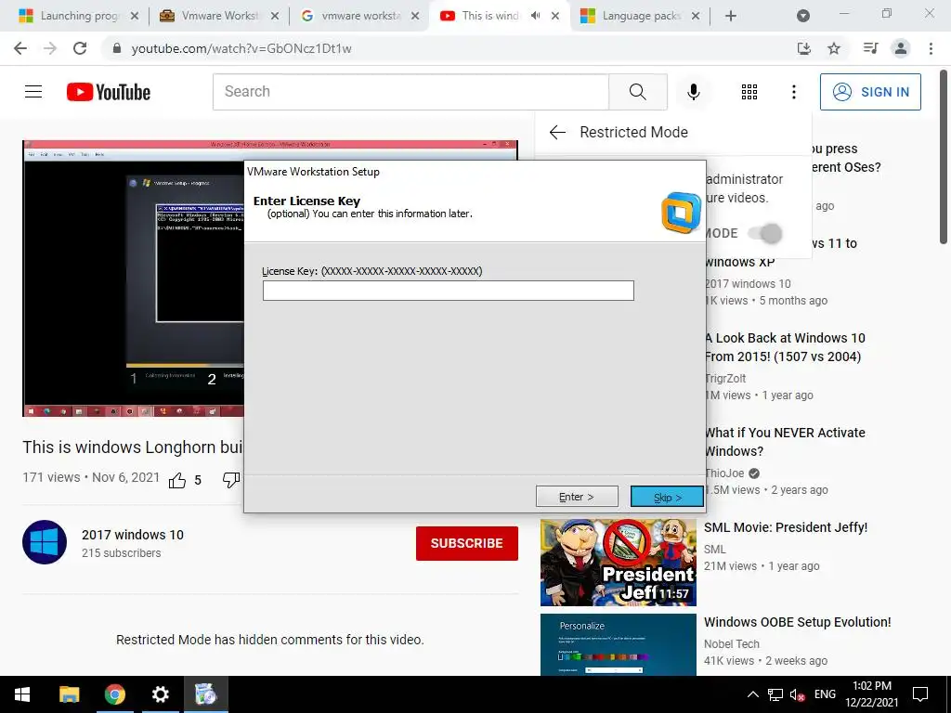Screen dimensions: 951x713
Task: Open What if You NEVER Activate Windows video
Action: (785, 442)
